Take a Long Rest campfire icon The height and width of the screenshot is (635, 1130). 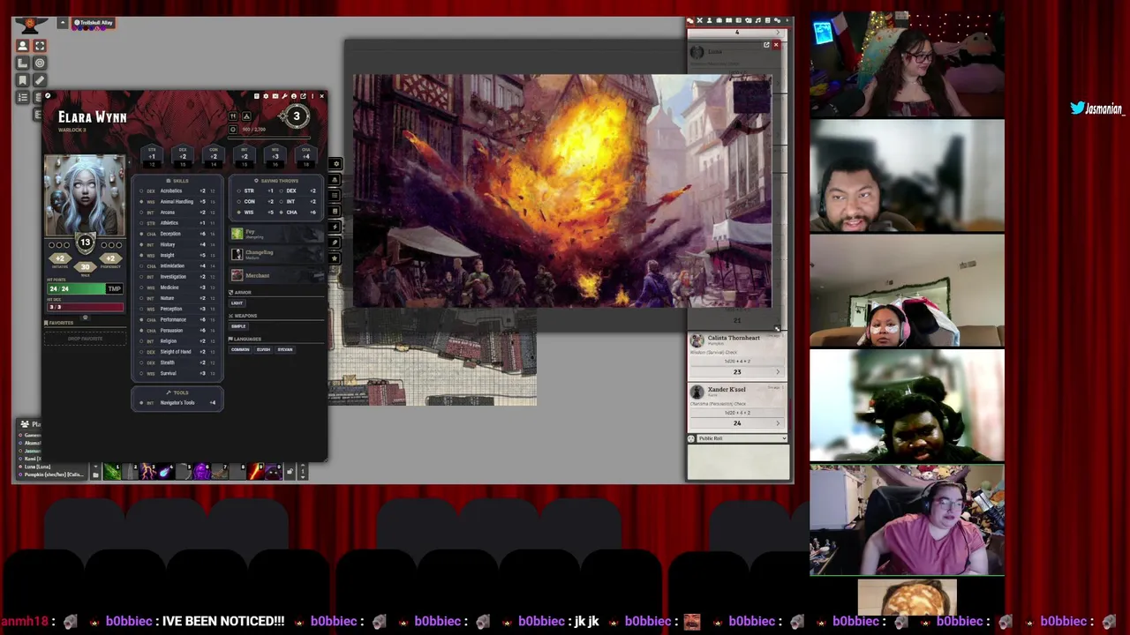(247, 116)
